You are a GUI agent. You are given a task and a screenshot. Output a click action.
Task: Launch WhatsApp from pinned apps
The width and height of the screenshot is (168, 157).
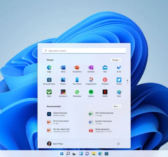(x=77, y=93)
